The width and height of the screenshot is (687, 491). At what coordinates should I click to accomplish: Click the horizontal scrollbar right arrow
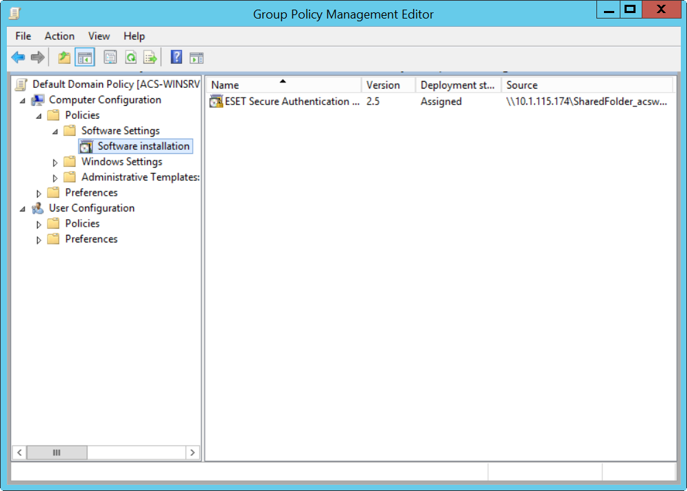[x=193, y=453]
